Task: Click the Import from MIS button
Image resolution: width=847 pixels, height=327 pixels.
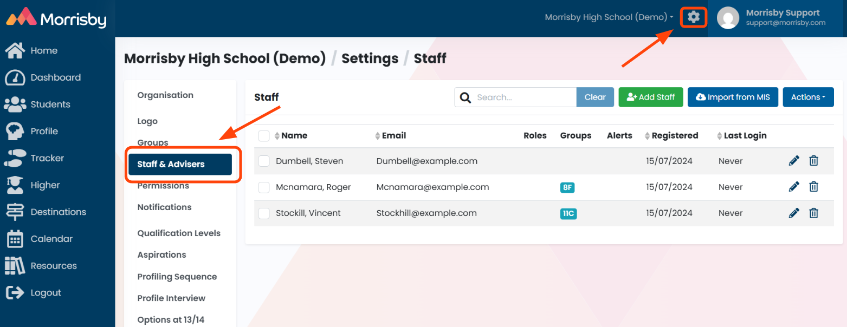Action: point(733,97)
